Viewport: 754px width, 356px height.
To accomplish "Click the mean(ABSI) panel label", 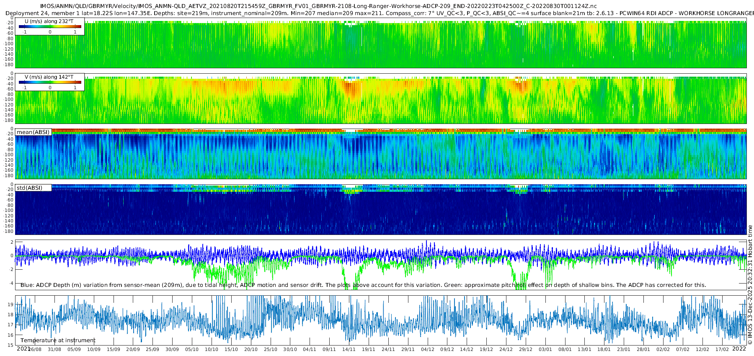I will click(x=33, y=132).
